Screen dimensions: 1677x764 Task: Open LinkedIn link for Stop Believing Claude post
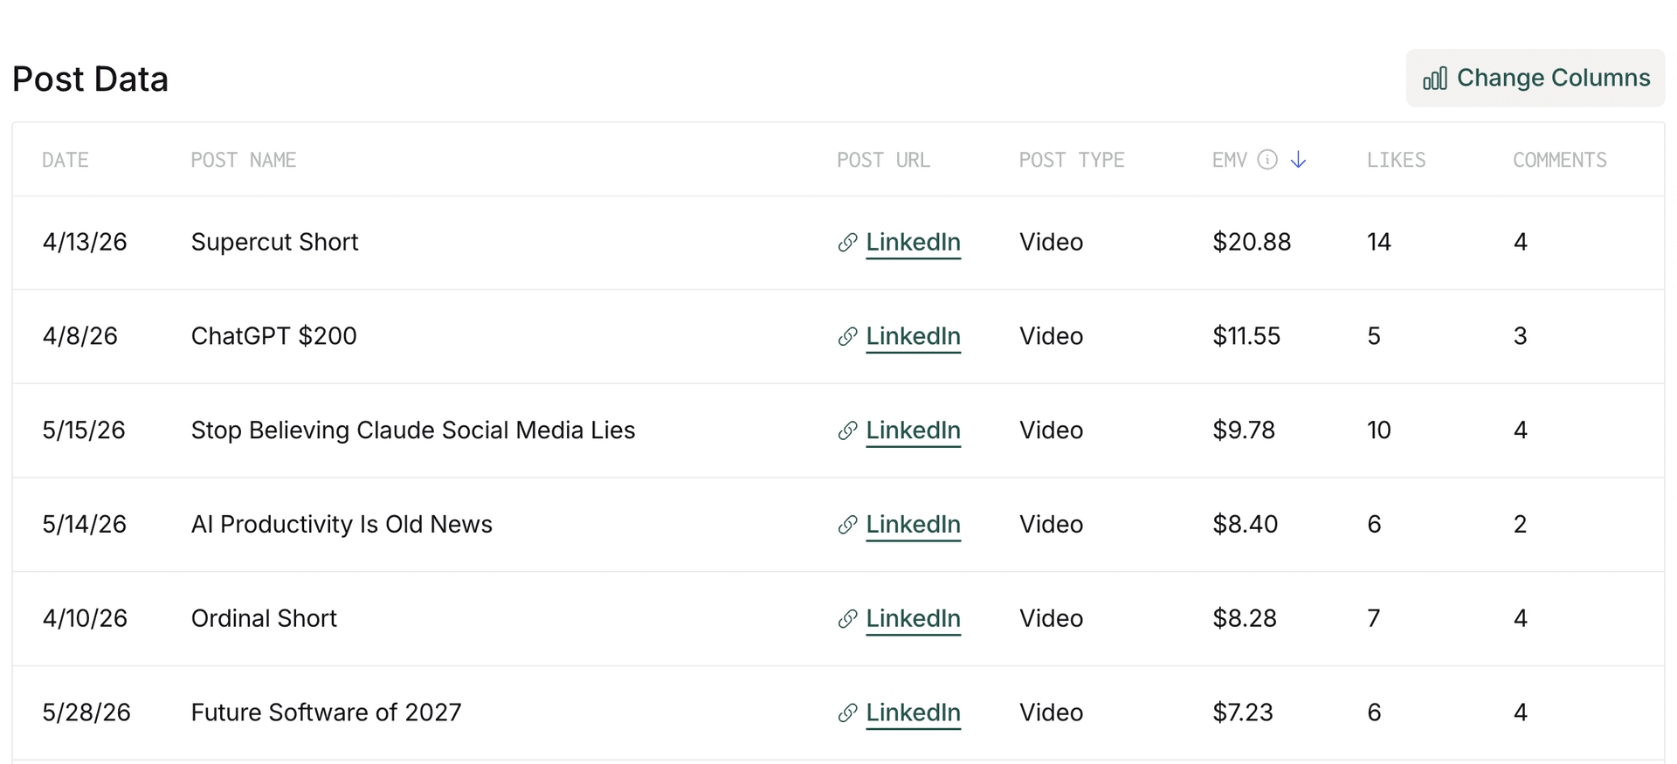point(913,431)
